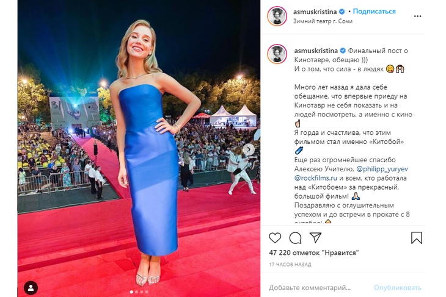The height and width of the screenshot is (297, 446).
Task: Open asmuskristina profile avatar in header
Action: coord(277,16)
